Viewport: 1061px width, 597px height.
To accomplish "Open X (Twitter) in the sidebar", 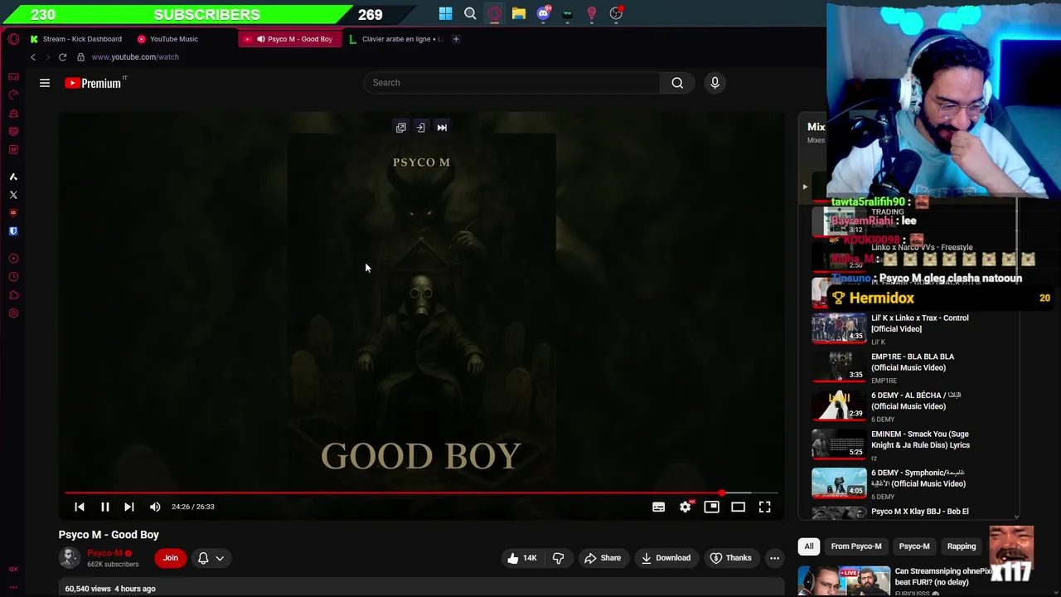I will pos(13,196).
